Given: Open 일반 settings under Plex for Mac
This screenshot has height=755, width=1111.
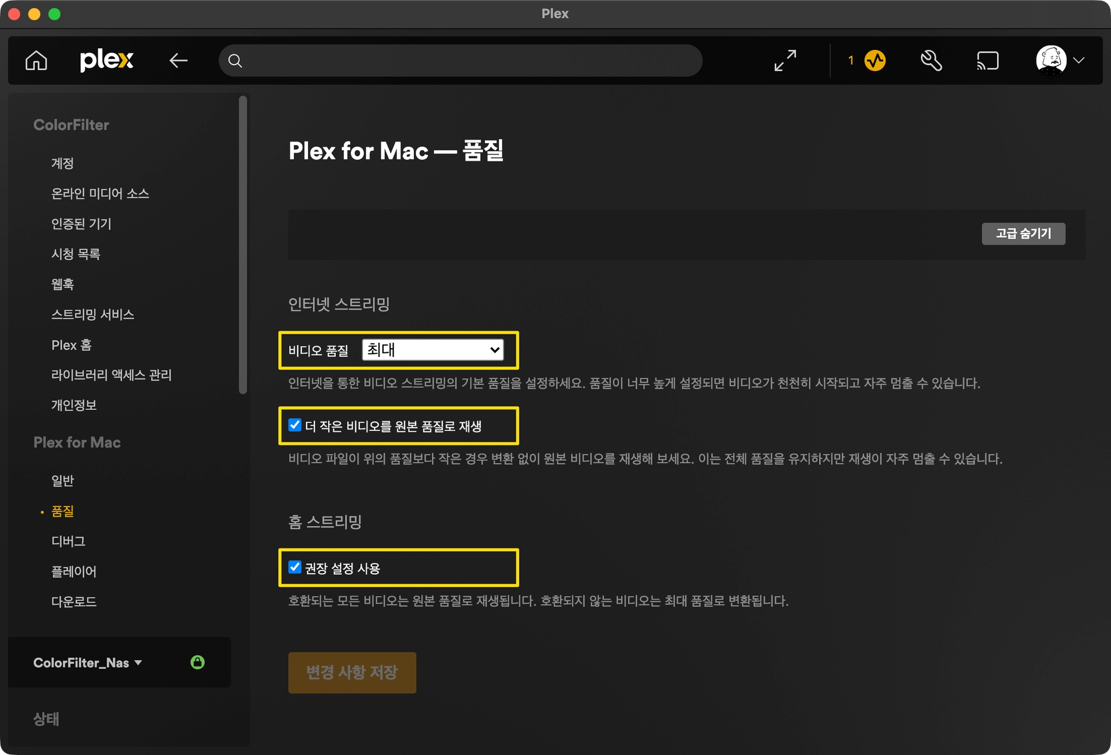Looking at the screenshot, I should coord(62,481).
